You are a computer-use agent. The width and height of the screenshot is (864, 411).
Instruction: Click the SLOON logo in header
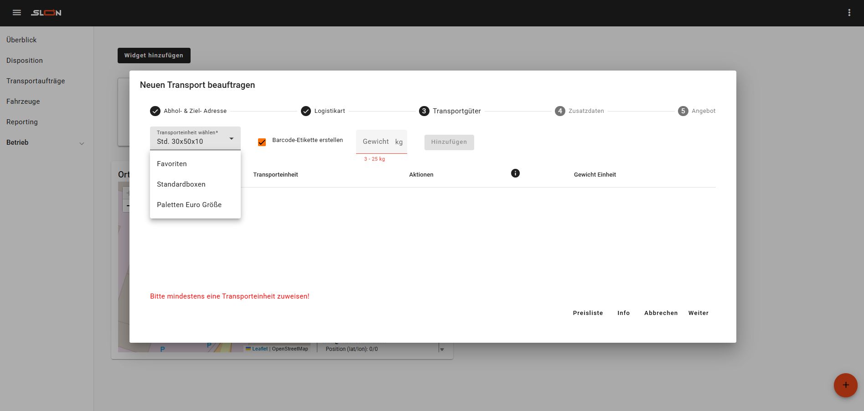(46, 13)
